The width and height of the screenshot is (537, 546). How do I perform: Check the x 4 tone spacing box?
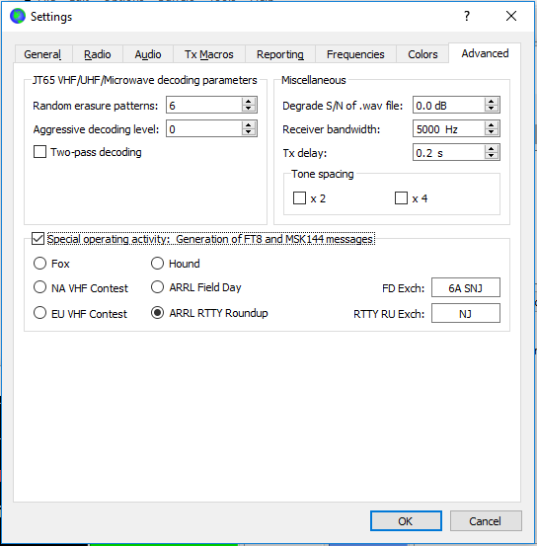pos(401,198)
